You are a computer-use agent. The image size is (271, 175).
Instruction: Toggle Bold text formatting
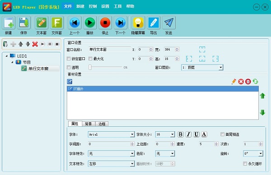point(180,134)
